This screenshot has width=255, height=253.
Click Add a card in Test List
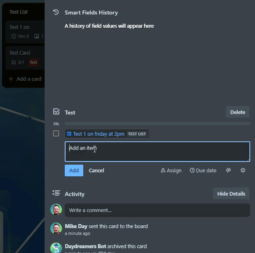[29, 79]
